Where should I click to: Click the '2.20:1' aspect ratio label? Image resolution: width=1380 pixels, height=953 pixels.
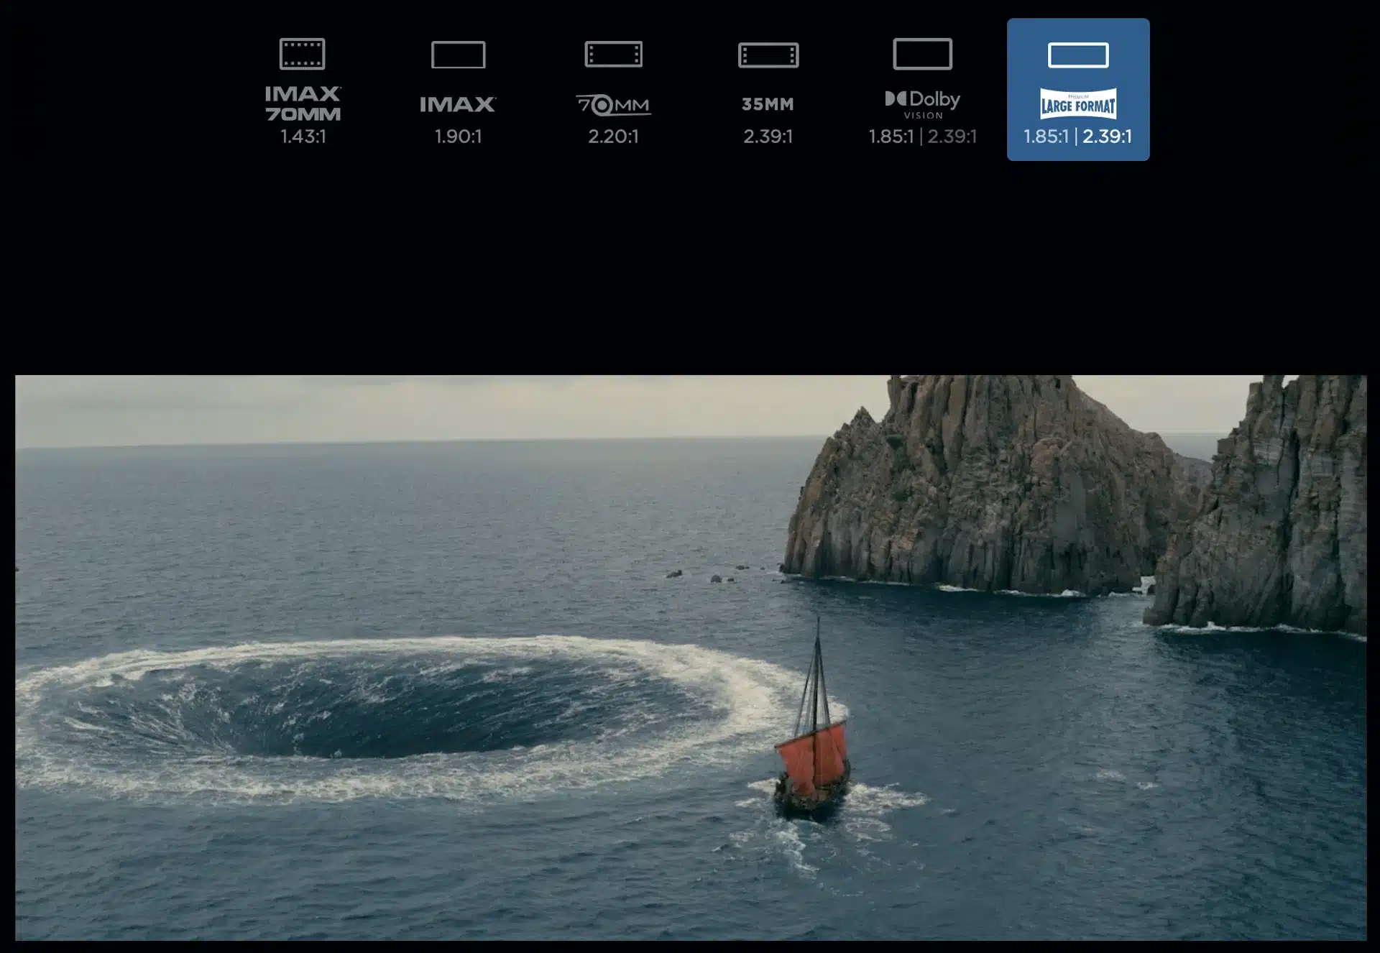[613, 137]
